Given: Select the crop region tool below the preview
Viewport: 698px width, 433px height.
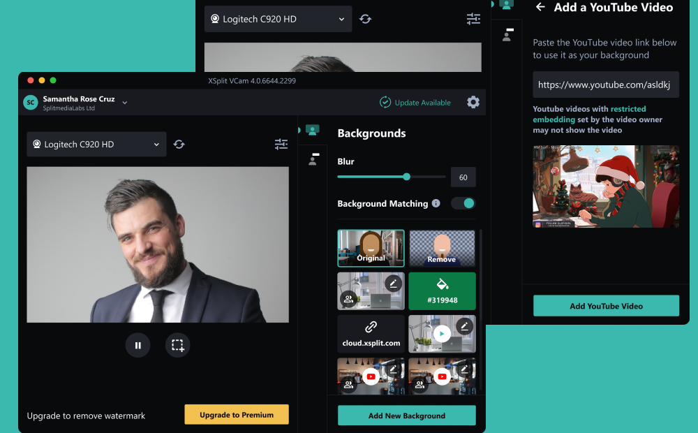Looking at the screenshot, I should tap(177, 345).
